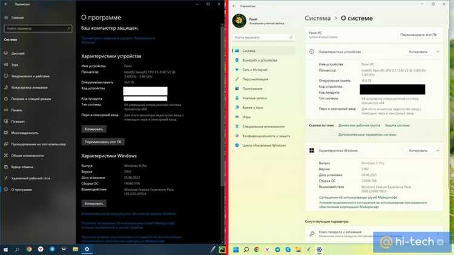Viewport: 454px width, 255px height.
Task: Click Копировать under device specs in dark window
Action: pos(94,129)
